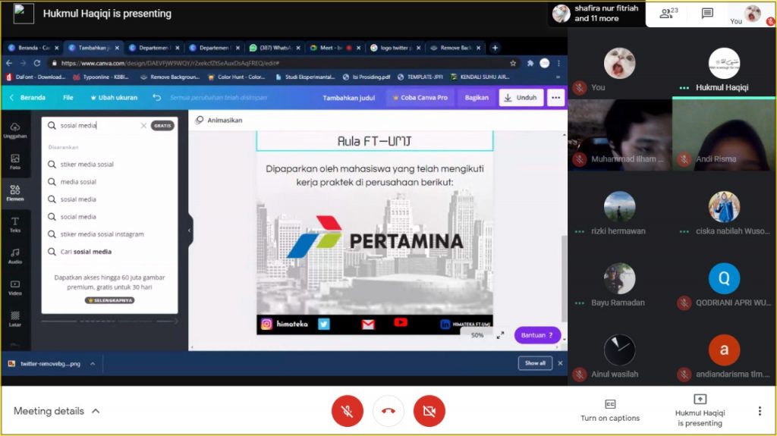Open the browser extensions puzzle icon

click(x=530, y=63)
